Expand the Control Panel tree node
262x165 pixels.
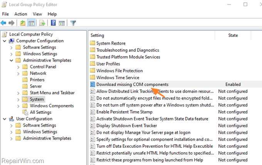click(18, 67)
